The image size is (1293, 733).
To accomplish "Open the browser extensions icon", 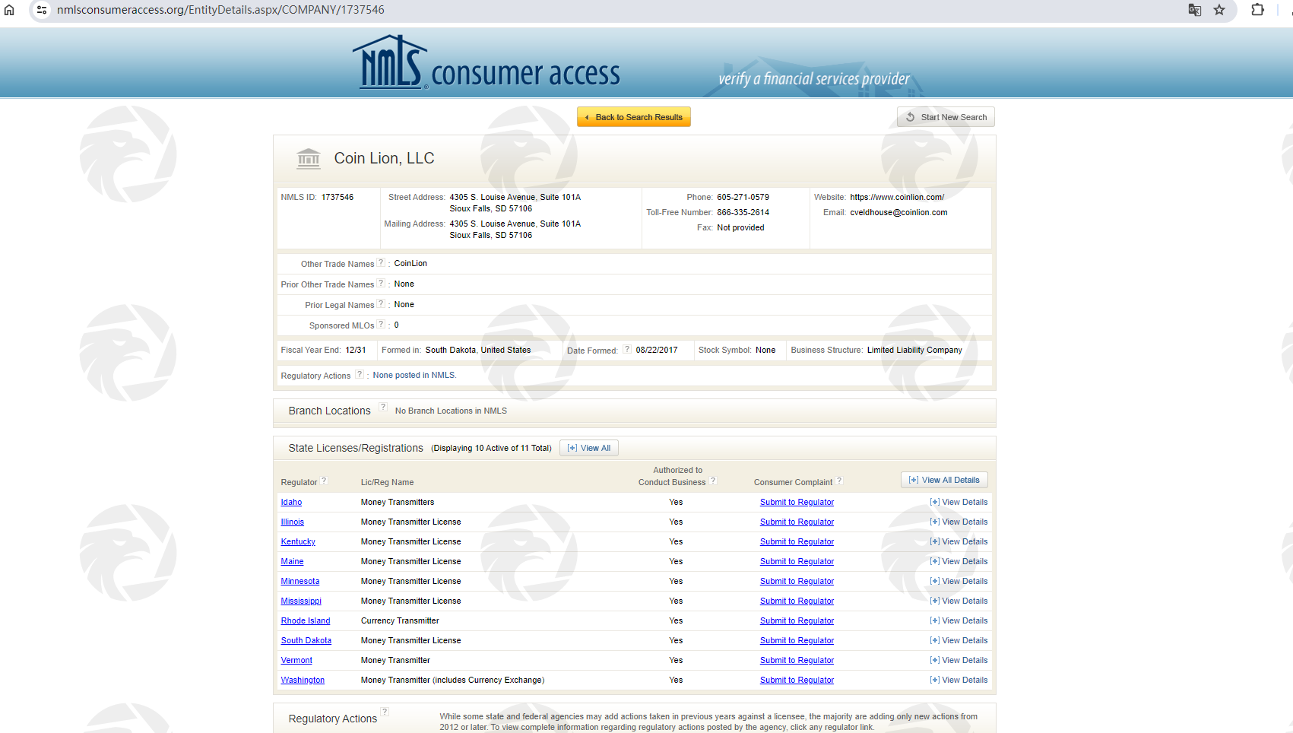I will [x=1258, y=10].
